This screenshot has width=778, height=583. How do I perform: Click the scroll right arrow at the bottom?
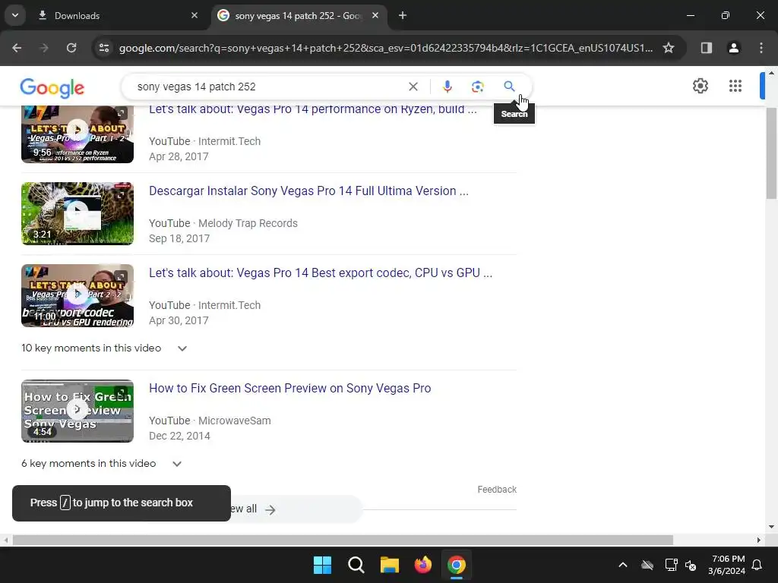[x=759, y=540]
